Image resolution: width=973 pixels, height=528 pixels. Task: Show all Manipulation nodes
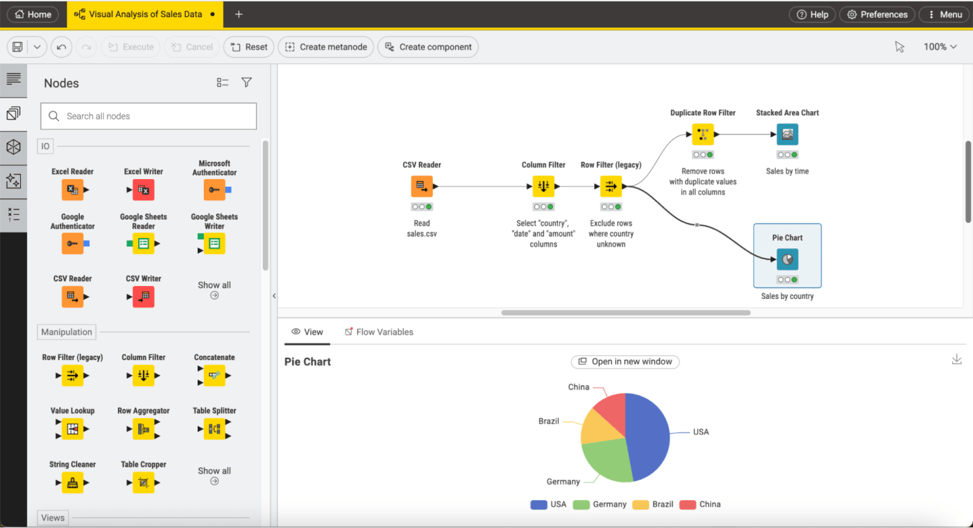(x=214, y=475)
